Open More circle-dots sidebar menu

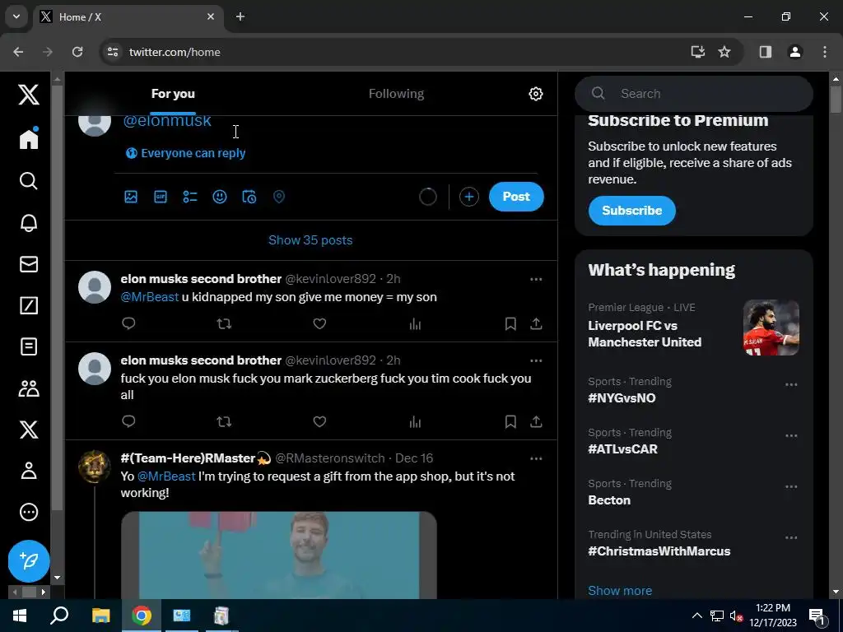click(29, 512)
